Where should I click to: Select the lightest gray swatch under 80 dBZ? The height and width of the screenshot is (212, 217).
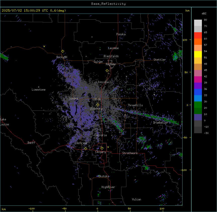[198, 23]
